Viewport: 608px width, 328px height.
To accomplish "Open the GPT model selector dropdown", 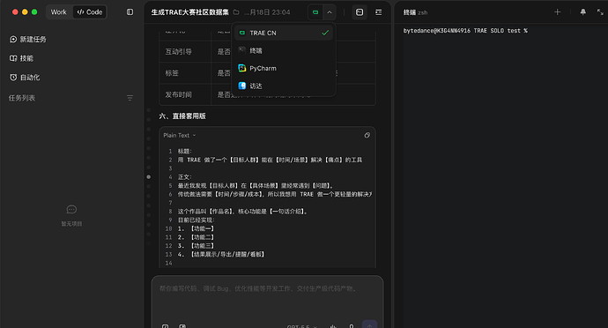I will click(302, 326).
